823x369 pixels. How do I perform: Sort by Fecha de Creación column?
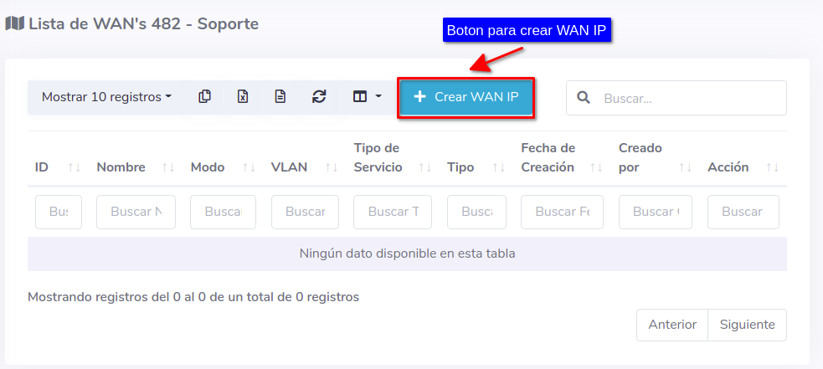tap(548, 158)
